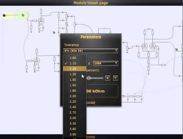Pick value 1.50 from the list

(75, 80)
